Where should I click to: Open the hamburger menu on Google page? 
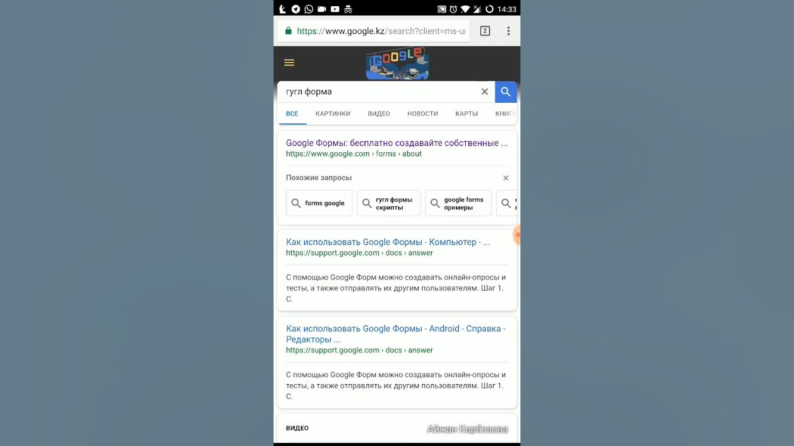(x=289, y=63)
